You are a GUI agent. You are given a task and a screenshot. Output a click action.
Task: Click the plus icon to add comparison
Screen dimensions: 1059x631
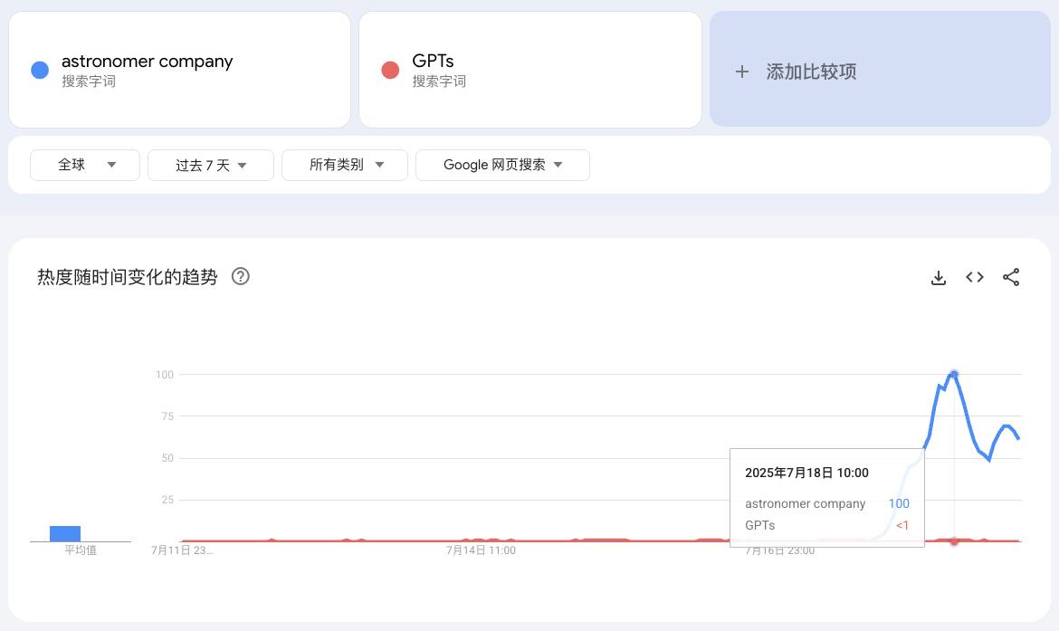pyautogui.click(x=741, y=72)
